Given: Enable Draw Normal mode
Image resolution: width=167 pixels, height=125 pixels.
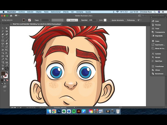Looking at the screenshot, I should (x=2, y=84).
